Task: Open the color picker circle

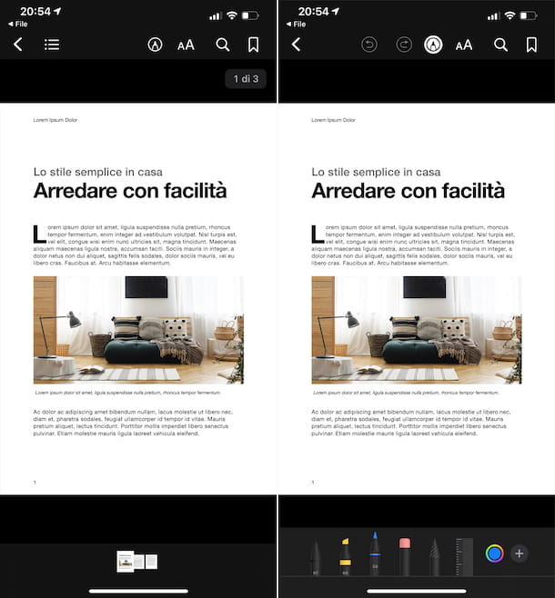Action: click(494, 553)
